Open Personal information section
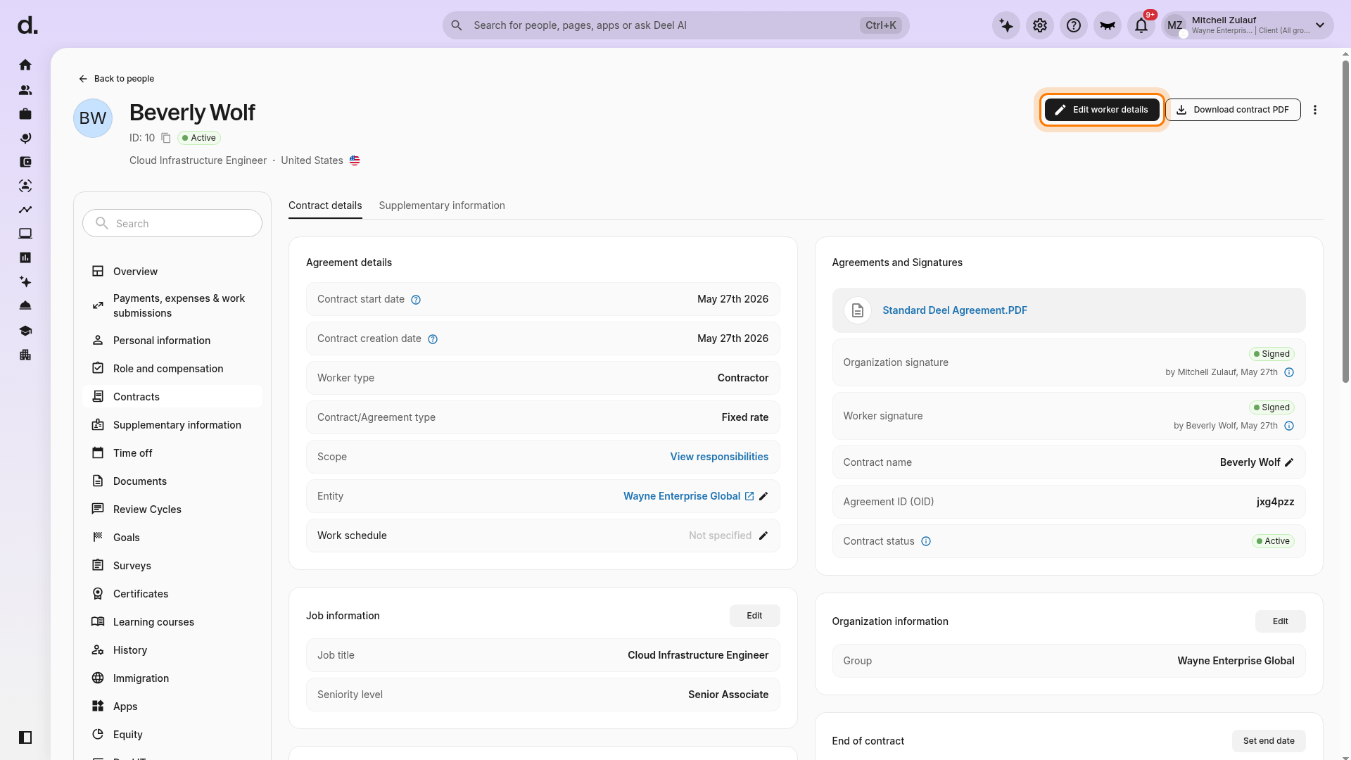 point(172,341)
